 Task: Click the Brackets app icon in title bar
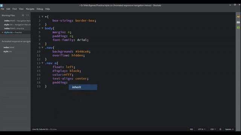[x=2, y=6]
